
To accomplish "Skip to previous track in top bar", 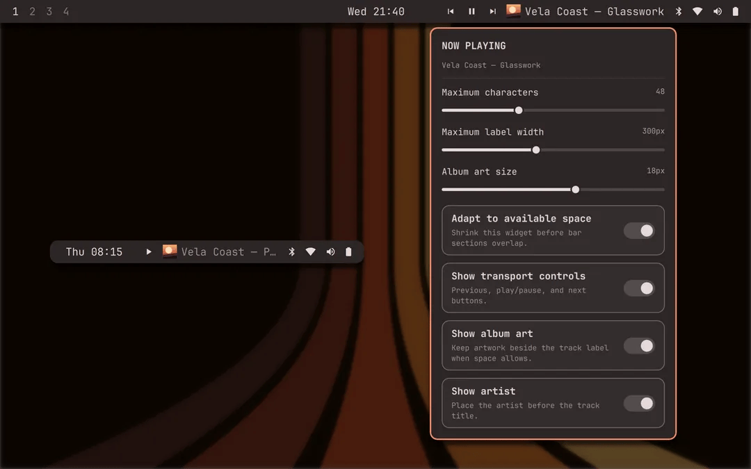I will pos(450,12).
